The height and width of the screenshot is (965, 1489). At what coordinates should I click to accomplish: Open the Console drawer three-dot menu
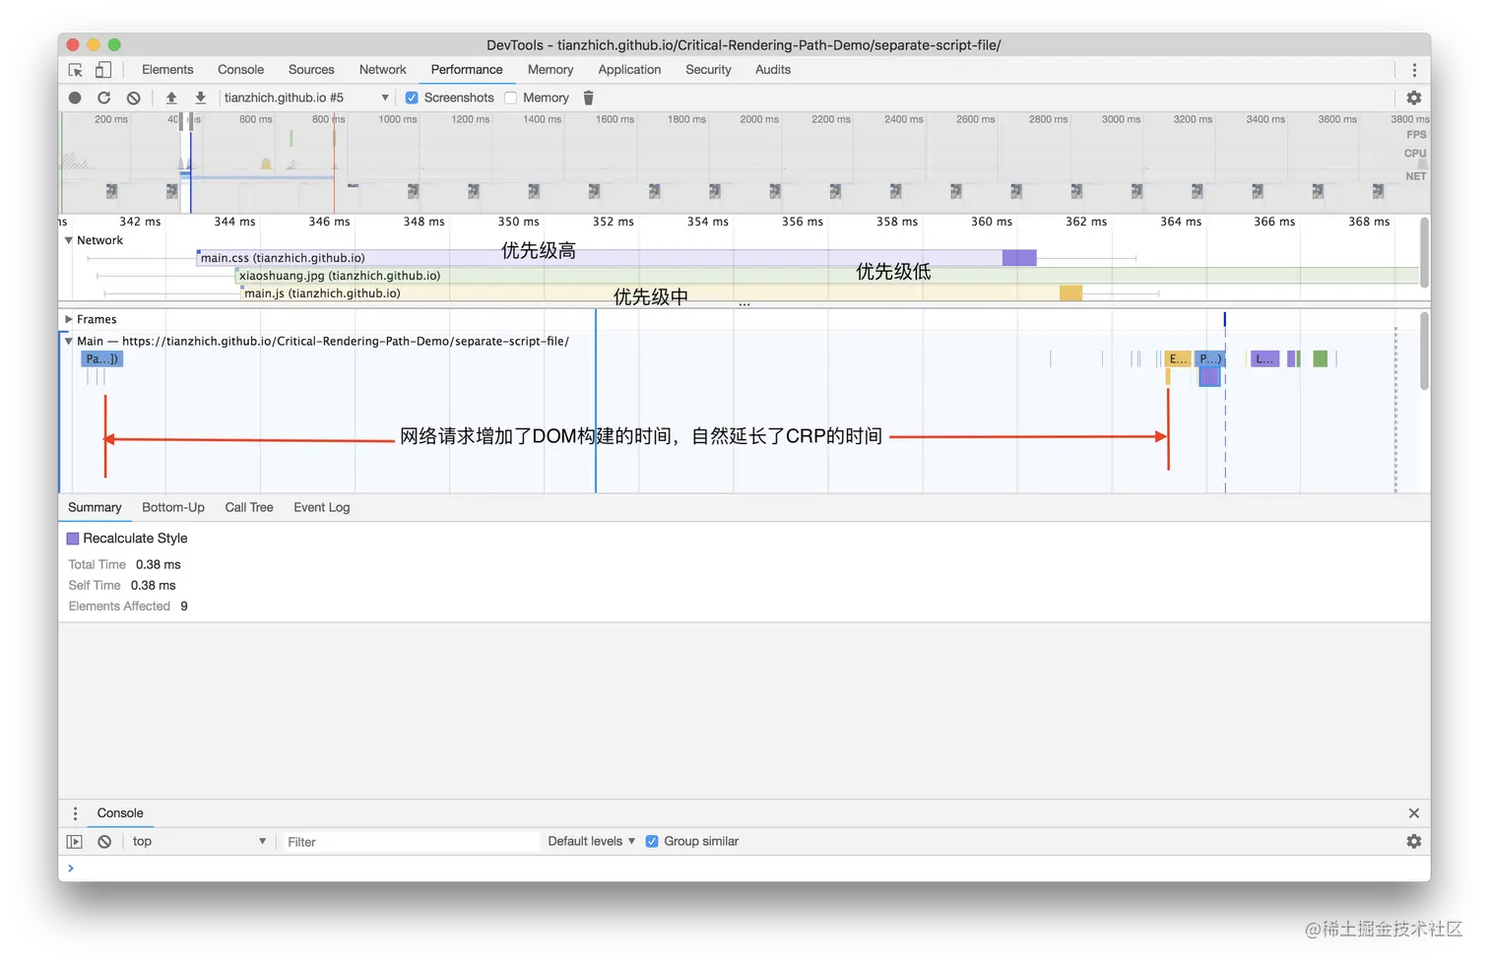tap(75, 813)
